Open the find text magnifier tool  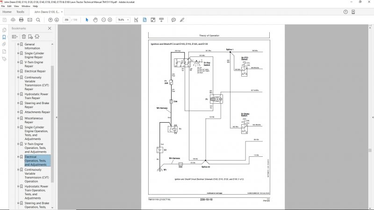(x=38, y=20)
